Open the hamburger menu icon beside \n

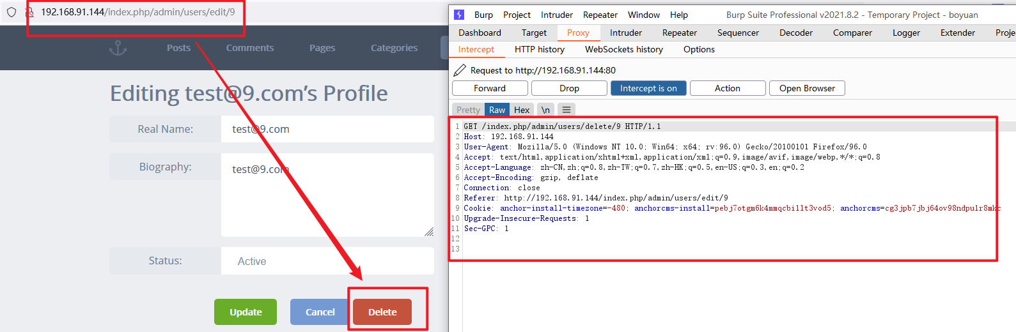[x=567, y=110]
